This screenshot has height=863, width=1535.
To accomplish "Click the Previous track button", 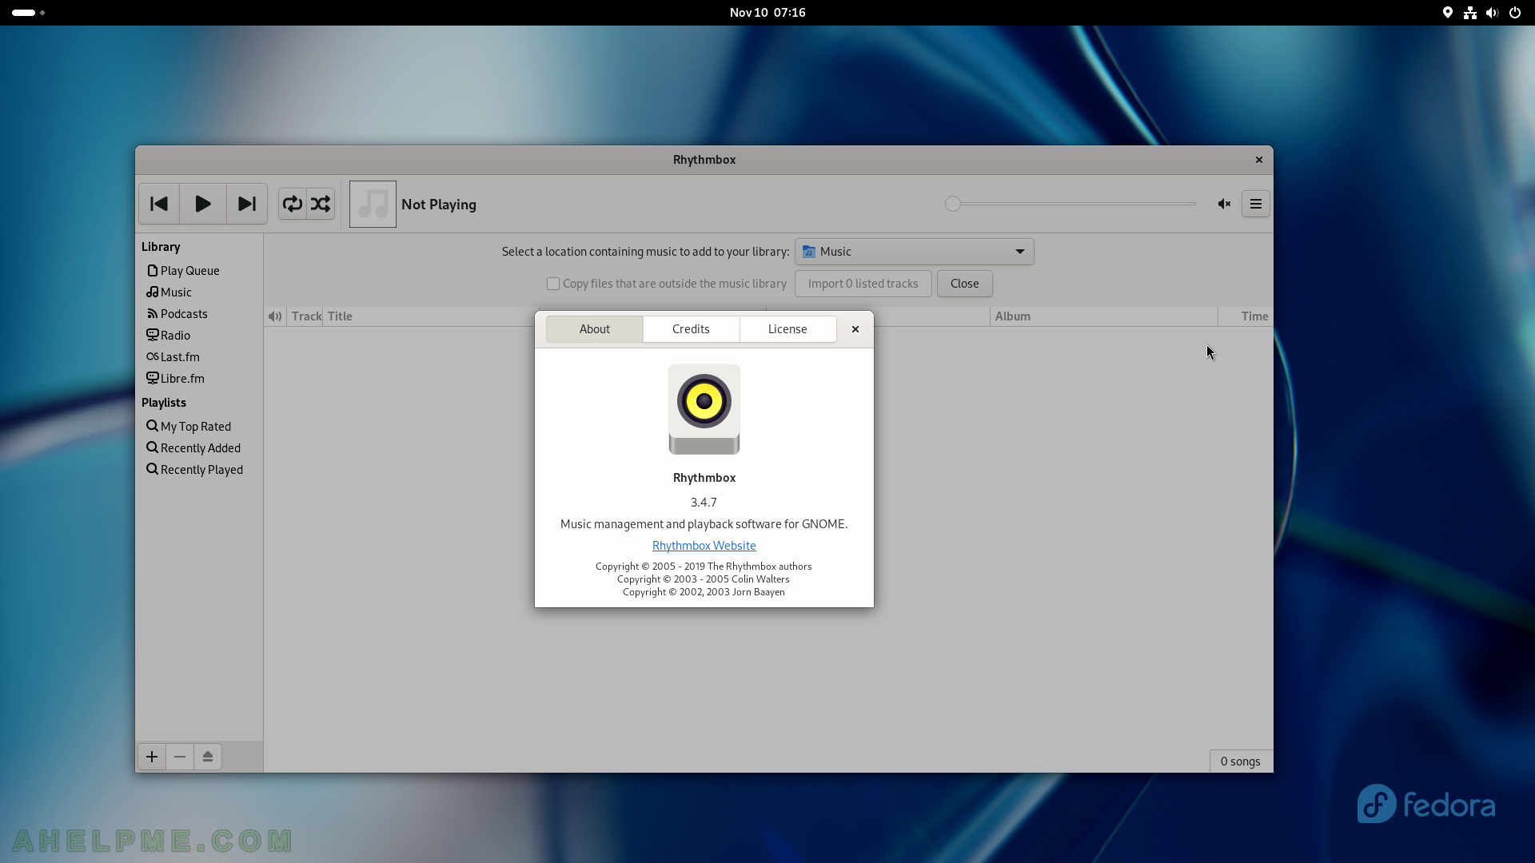I will (x=159, y=204).
